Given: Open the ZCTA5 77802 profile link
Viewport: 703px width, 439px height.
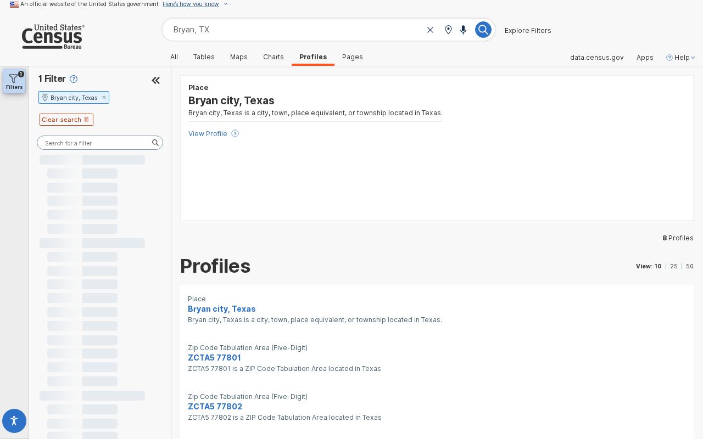Looking at the screenshot, I should coord(215,407).
